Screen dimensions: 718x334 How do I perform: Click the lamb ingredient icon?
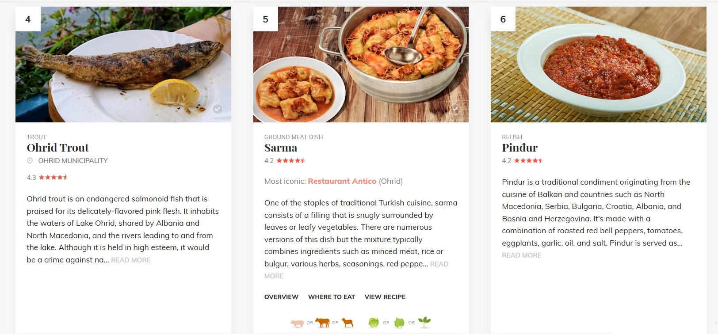pos(348,323)
